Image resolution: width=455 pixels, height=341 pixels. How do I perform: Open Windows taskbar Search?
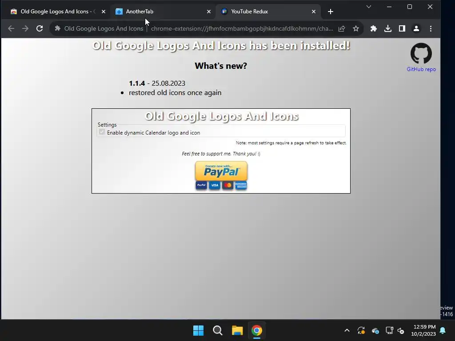(218, 330)
